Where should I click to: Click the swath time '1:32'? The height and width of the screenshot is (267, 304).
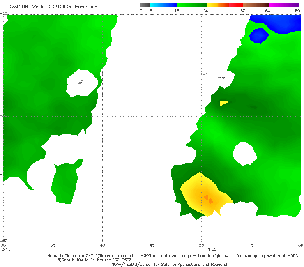pos(212,249)
